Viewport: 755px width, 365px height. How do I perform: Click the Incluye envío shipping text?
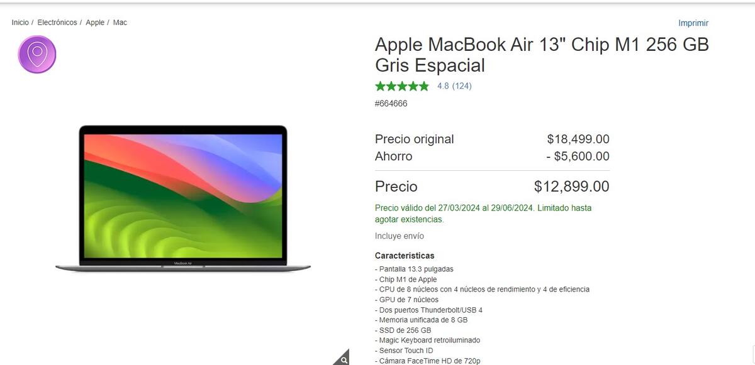(400, 236)
